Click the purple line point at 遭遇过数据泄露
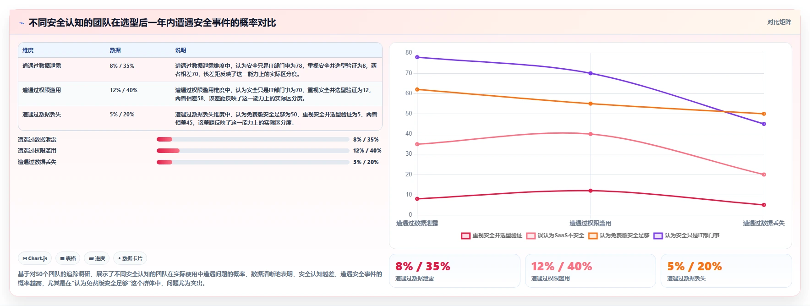 417,57
